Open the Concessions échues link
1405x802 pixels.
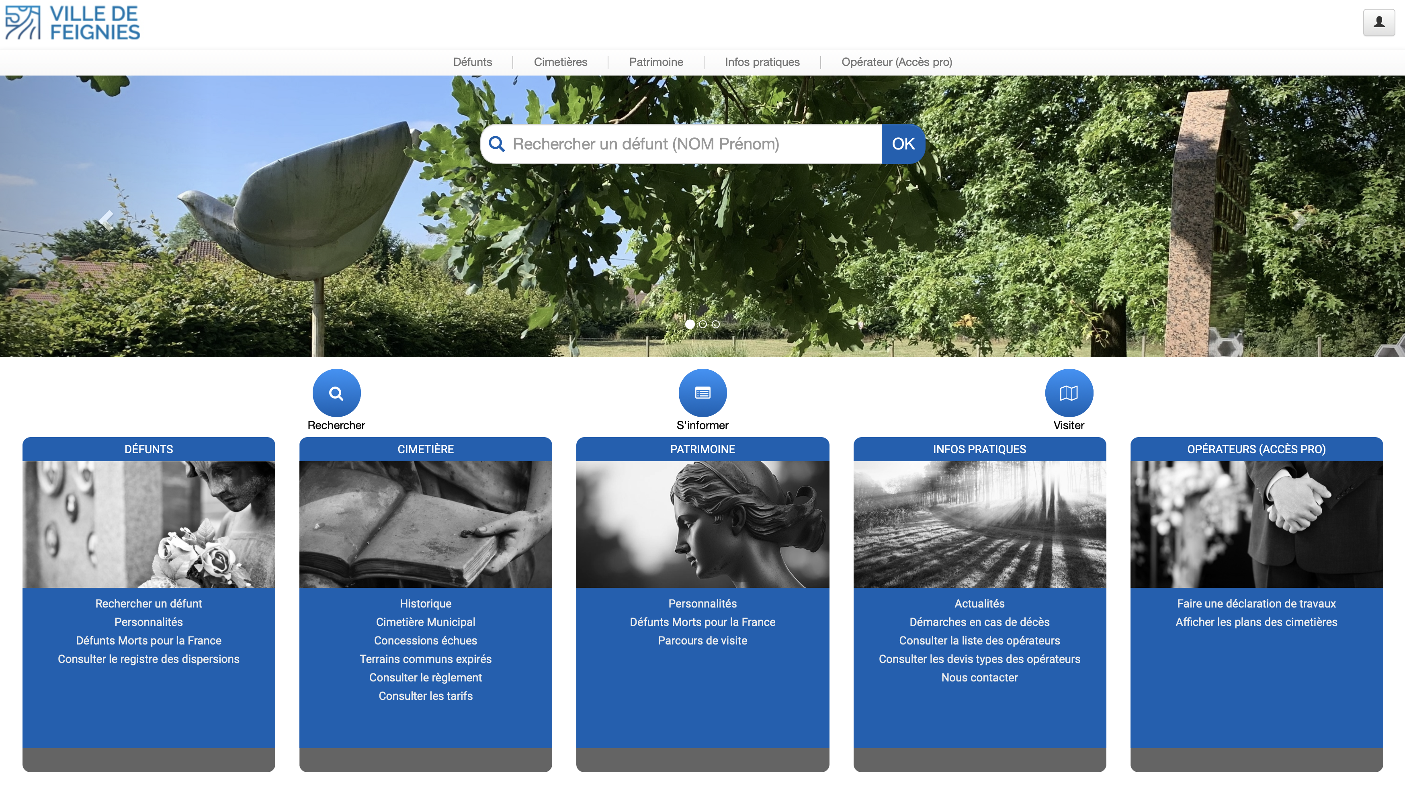coord(426,640)
